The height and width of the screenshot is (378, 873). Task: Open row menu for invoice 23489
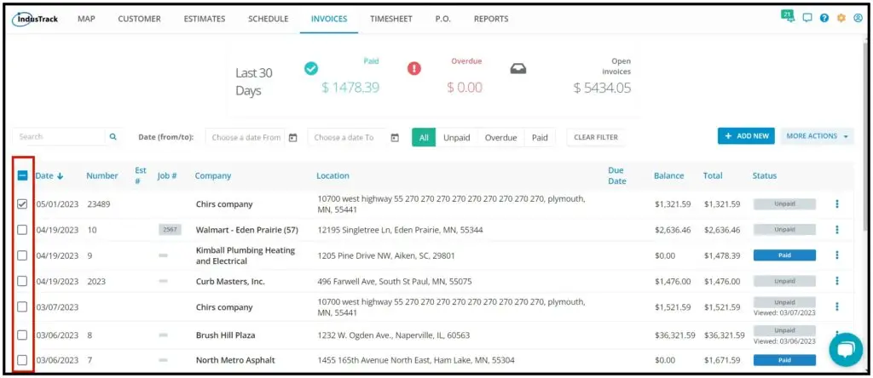coord(837,204)
